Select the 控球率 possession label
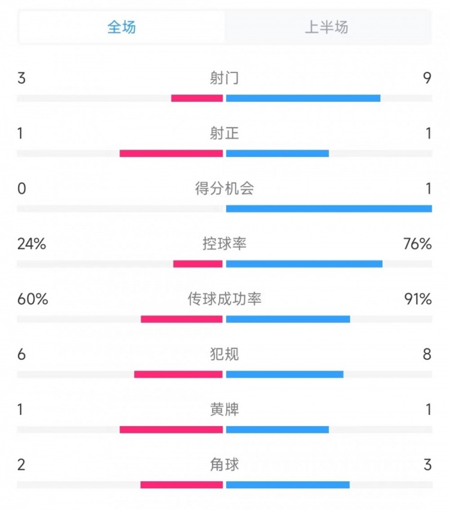 coord(224,244)
